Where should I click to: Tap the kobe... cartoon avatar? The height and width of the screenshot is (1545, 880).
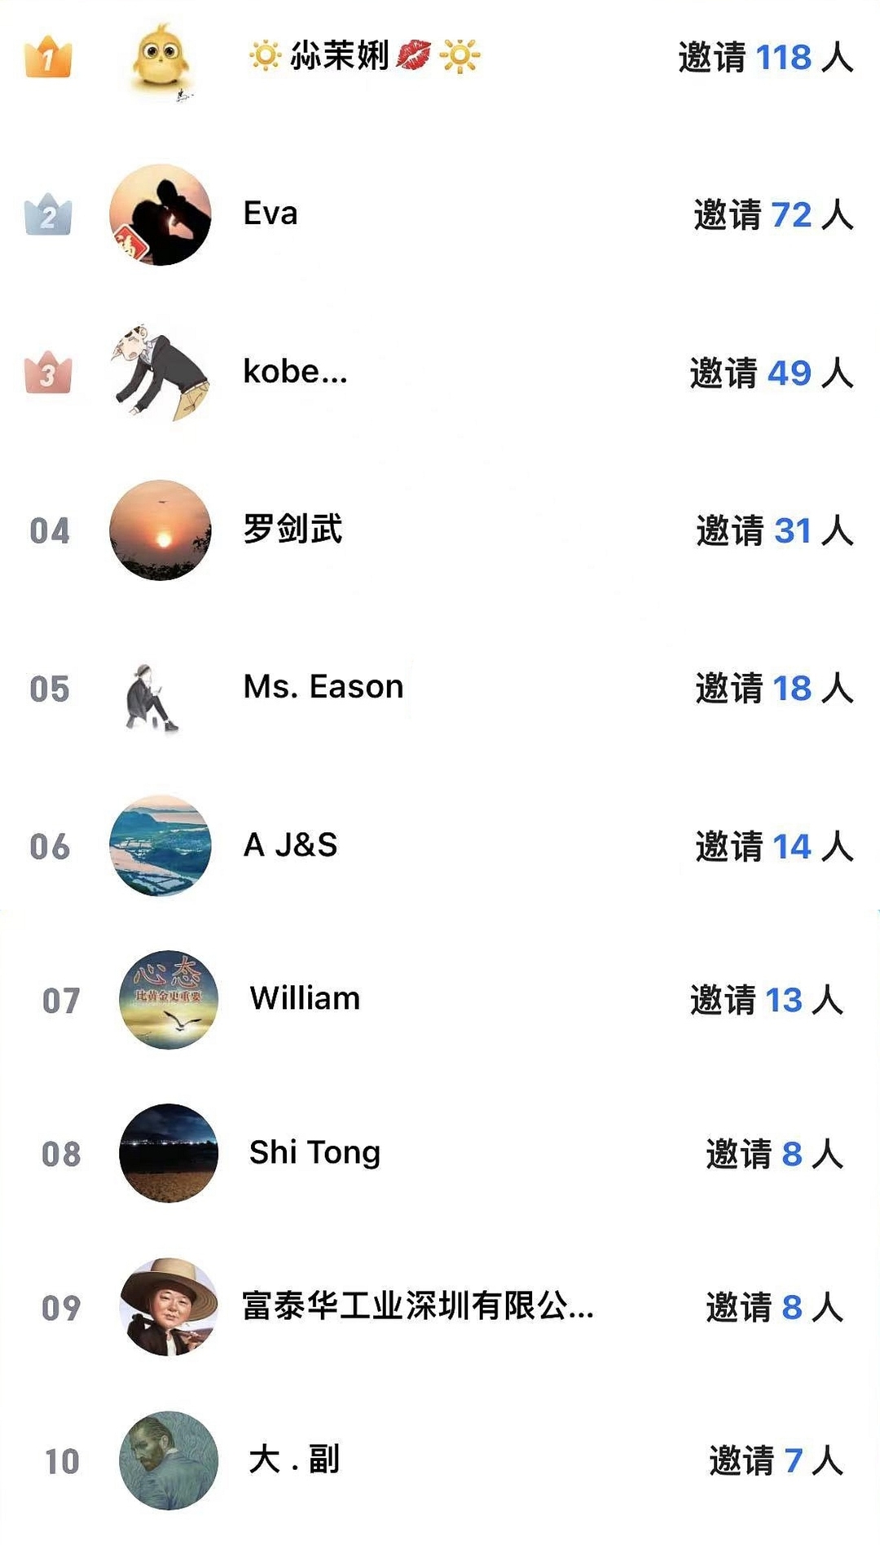coord(161,372)
